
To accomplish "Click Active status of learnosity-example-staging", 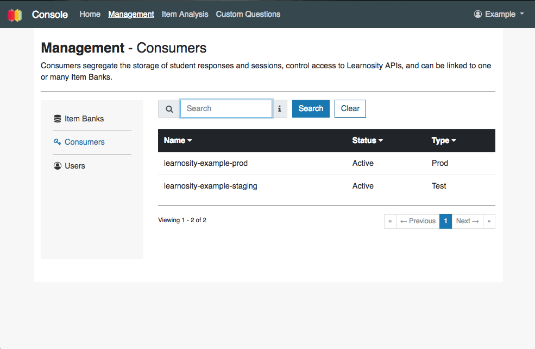I will (363, 186).
